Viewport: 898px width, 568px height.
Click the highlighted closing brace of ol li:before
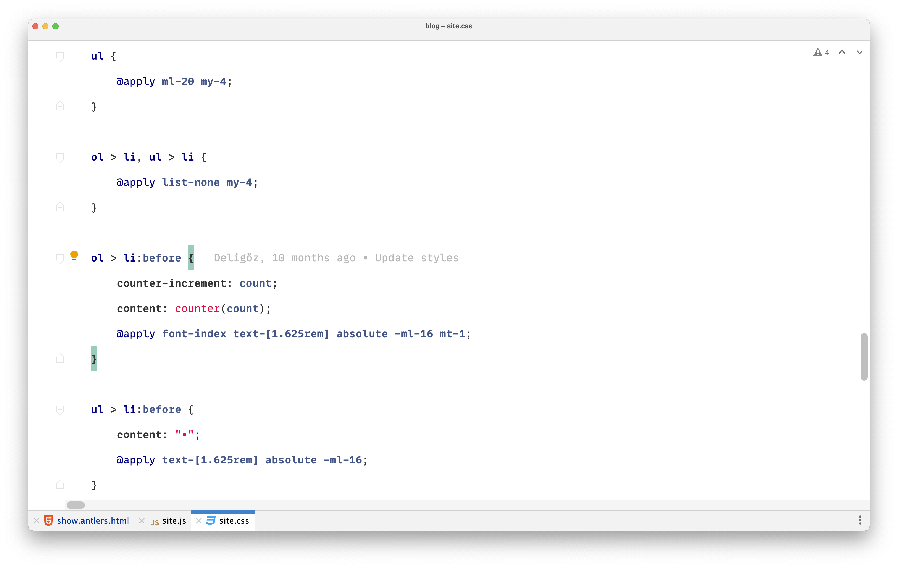tap(94, 359)
